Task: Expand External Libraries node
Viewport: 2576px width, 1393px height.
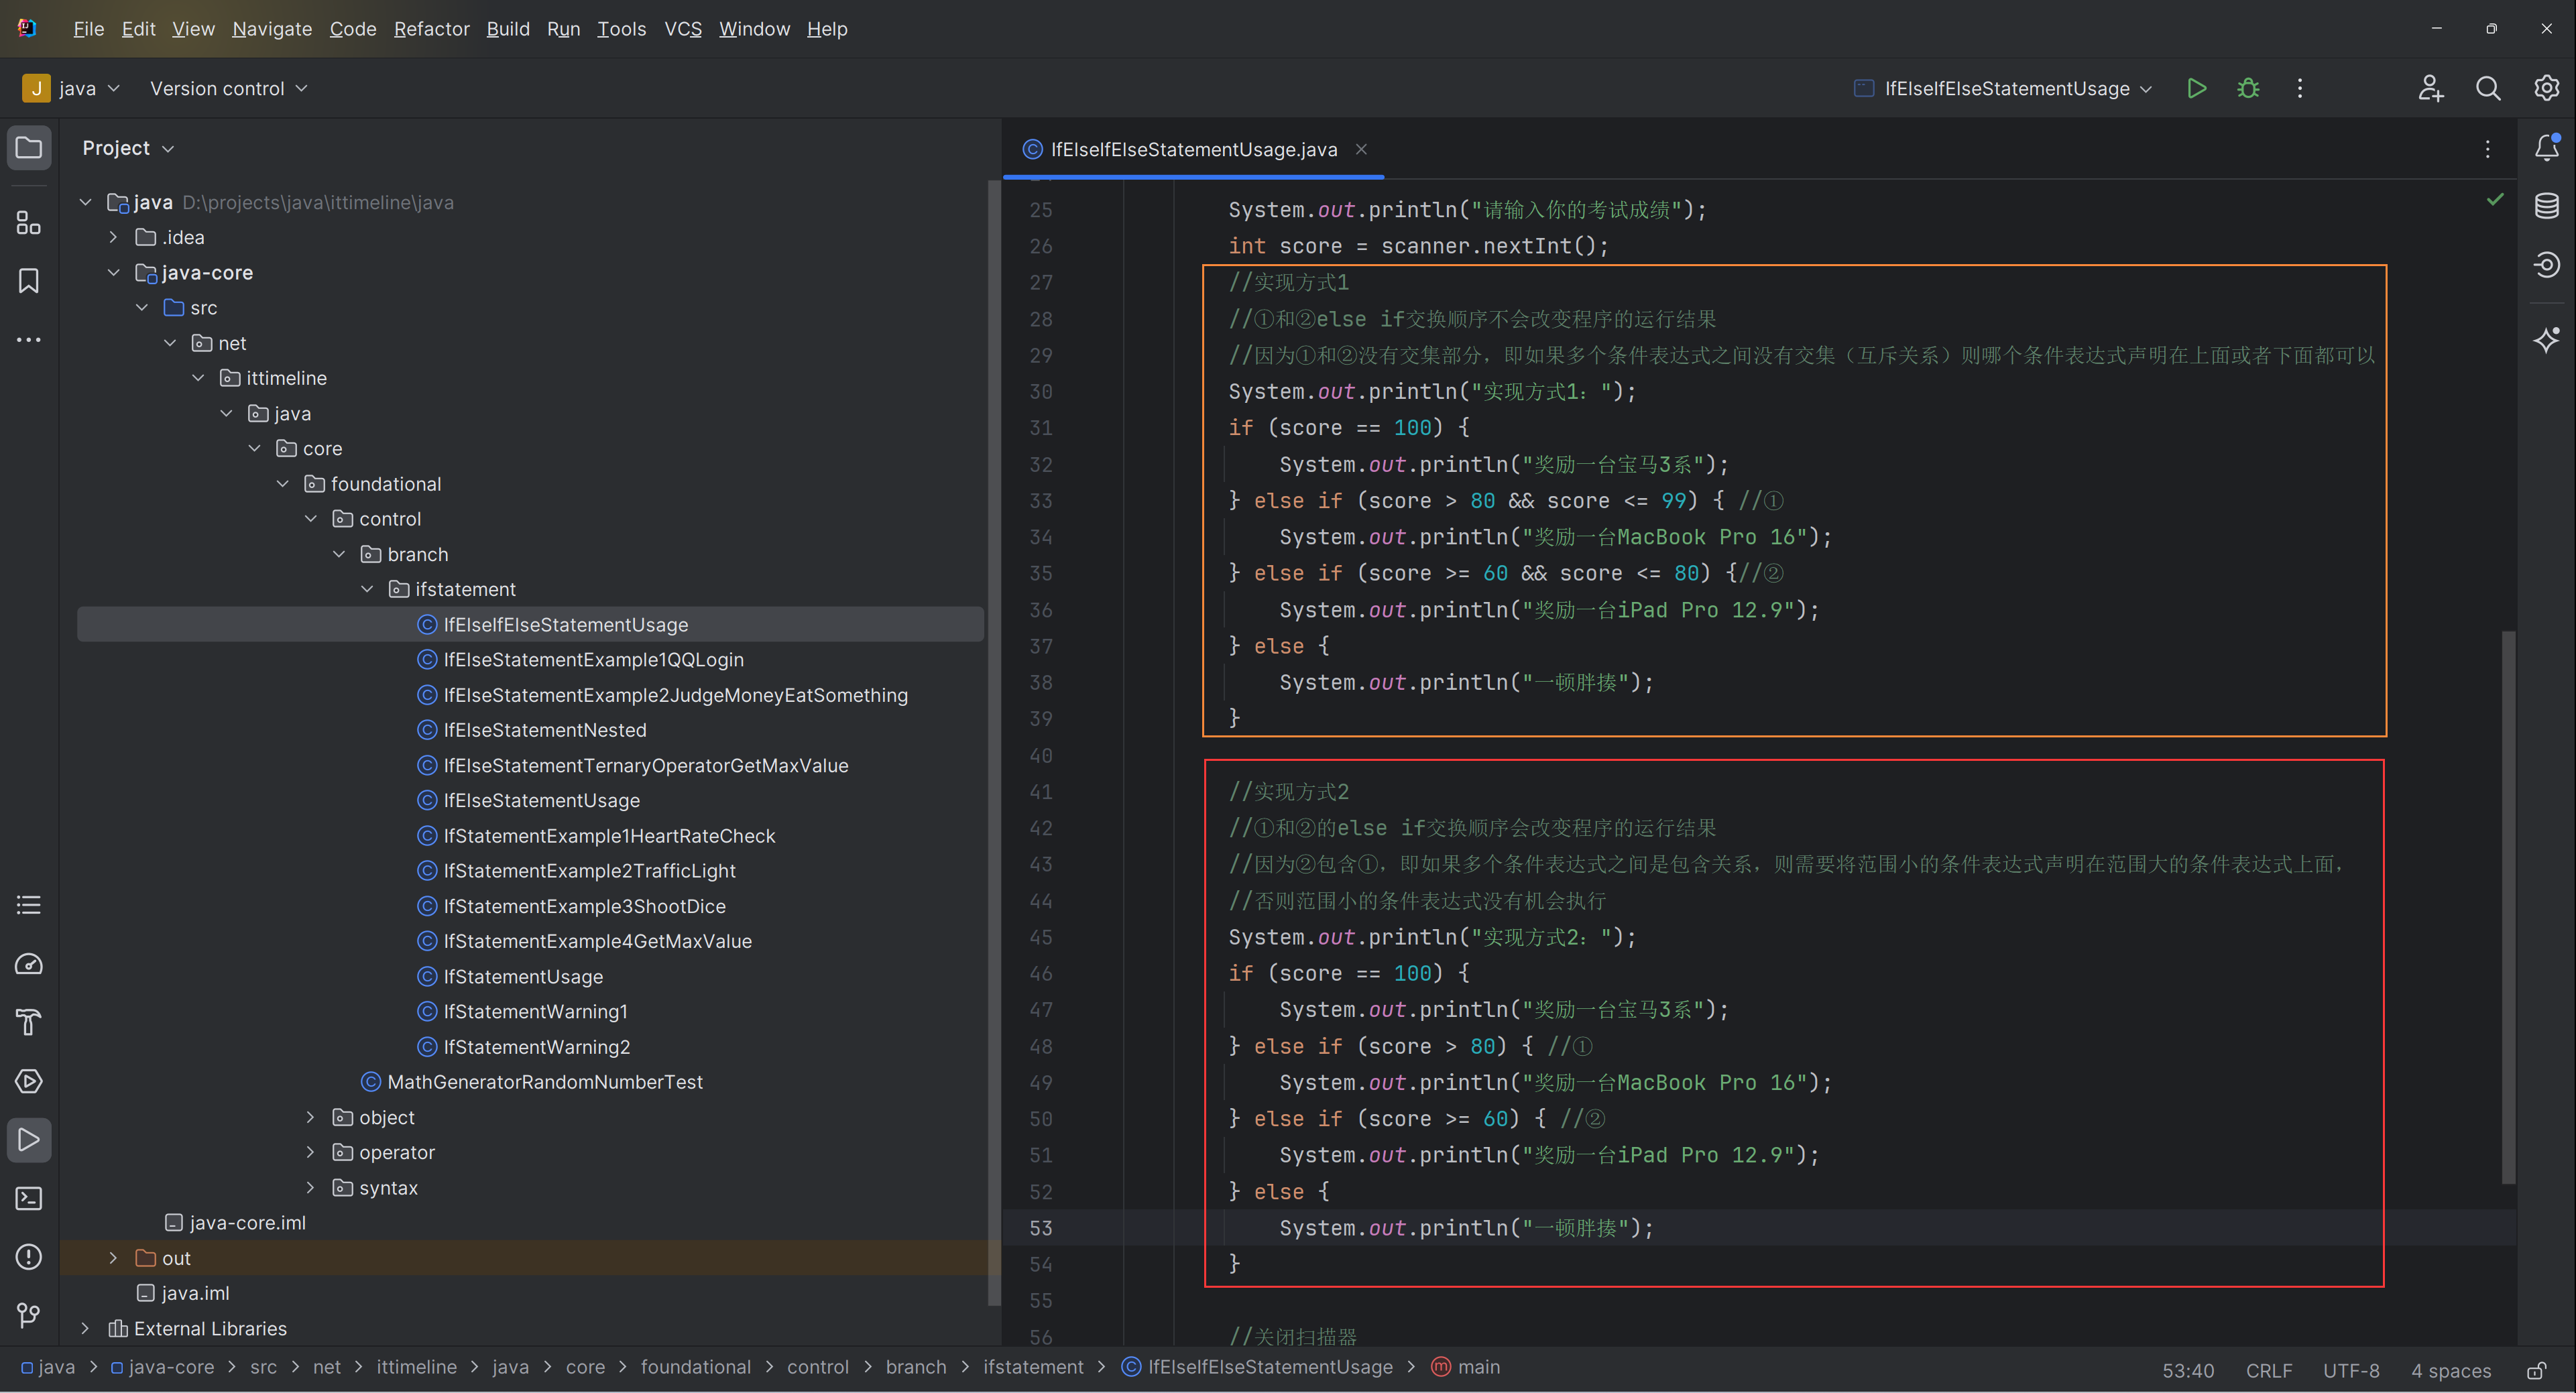Action: pos(85,1328)
